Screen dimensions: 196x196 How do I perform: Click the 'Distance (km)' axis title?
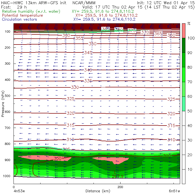98,191
